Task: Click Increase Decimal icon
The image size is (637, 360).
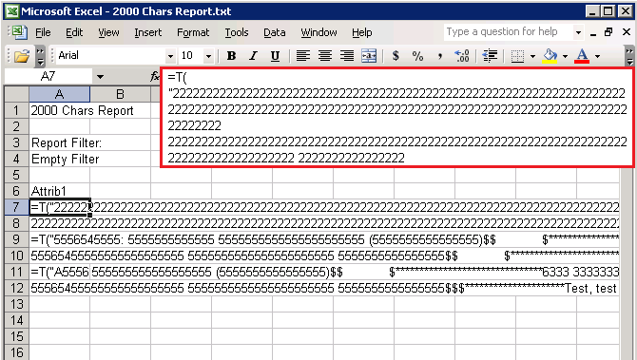Action: 462,56
